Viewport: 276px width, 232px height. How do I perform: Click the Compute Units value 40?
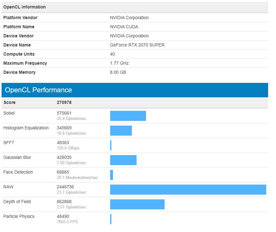(112, 54)
